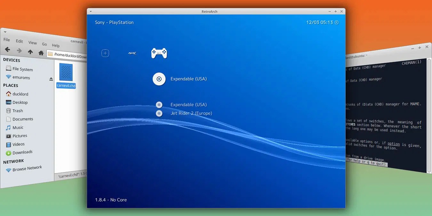Go forward in file manager
The height and width of the screenshot is (216, 432).
[x=19, y=51]
